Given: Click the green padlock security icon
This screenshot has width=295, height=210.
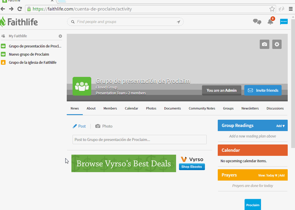Looking at the screenshot, I should 29,9.
